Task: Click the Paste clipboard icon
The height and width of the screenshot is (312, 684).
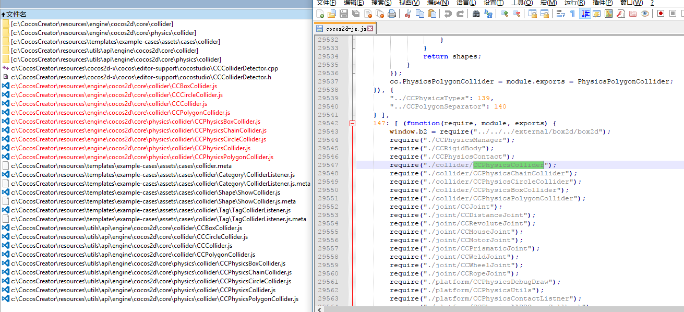Action: (432, 14)
